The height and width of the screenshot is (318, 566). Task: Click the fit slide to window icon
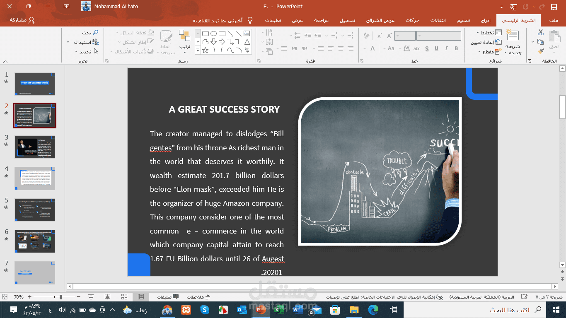tap(5, 297)
